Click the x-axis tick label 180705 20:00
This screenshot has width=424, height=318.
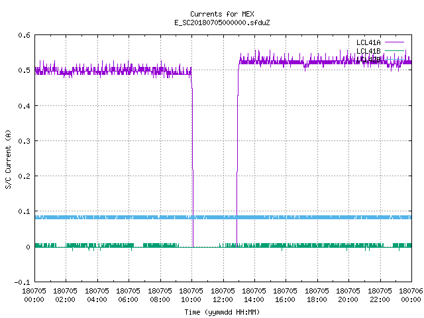348,295
